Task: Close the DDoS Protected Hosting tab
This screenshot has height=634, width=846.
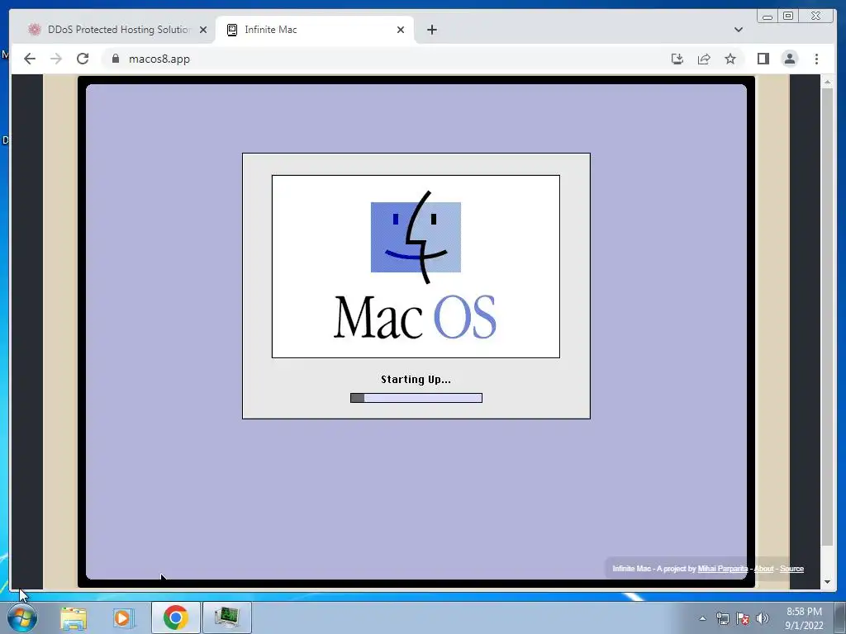Action: 203,30
